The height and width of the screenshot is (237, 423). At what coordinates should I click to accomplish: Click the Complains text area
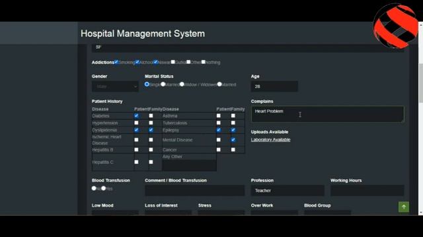coord(328,114)
